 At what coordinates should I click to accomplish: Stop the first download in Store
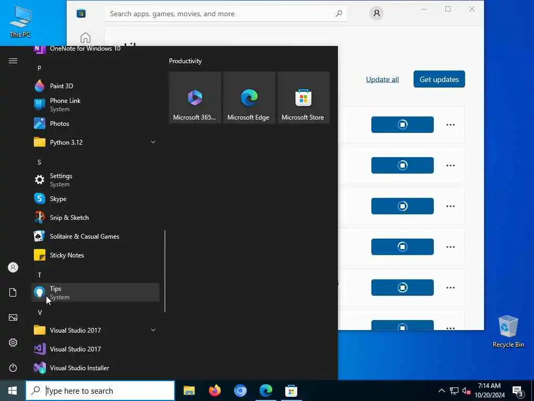click(x=402, y=124)
